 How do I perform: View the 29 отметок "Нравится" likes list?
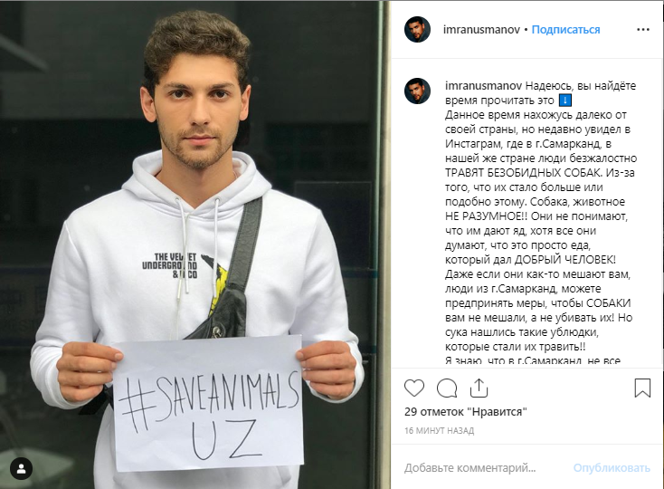pos(466,411)
